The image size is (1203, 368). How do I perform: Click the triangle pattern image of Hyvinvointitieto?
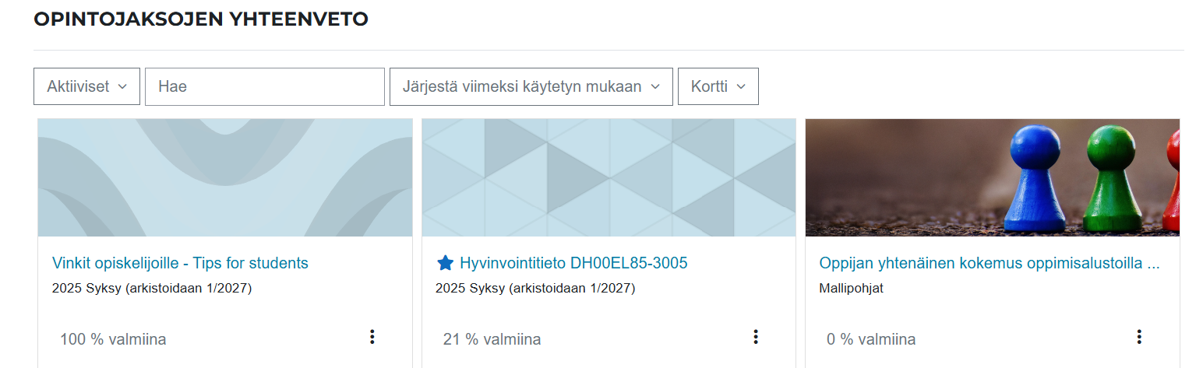(x=609, y=177)
